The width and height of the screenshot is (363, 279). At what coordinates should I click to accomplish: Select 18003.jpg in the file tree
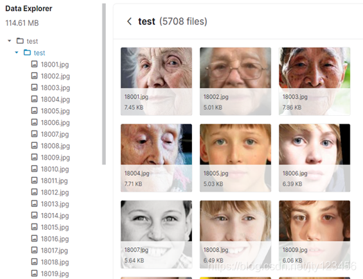pos(55,87)
